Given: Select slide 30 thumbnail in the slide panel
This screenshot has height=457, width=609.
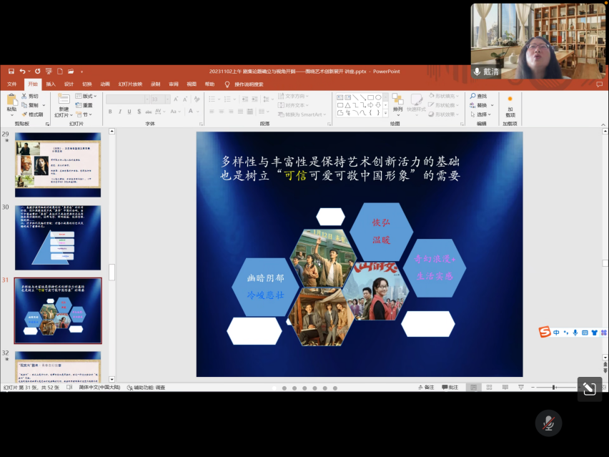Looking at the screenshot, I should point(58,237).
